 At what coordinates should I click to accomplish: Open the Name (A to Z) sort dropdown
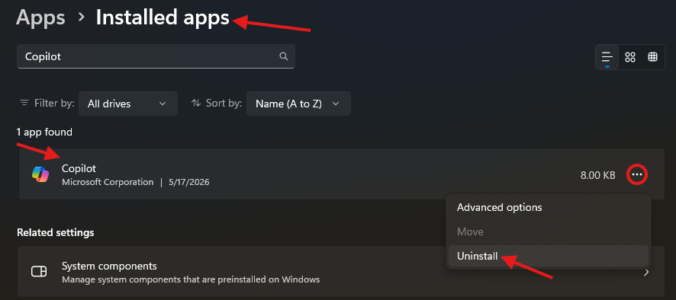point(298,104)
